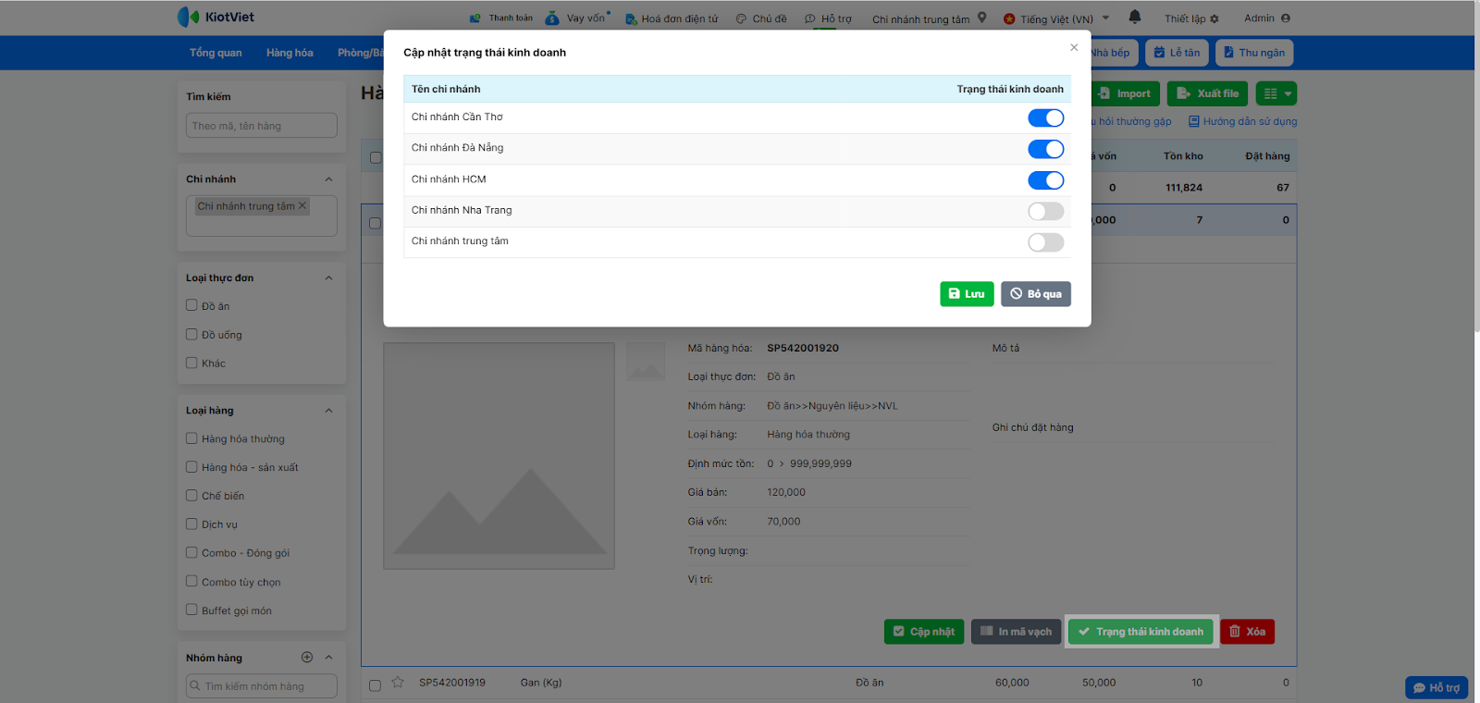
Task: Check the Combo tùy chọn filter
Action: pos(191,582)
